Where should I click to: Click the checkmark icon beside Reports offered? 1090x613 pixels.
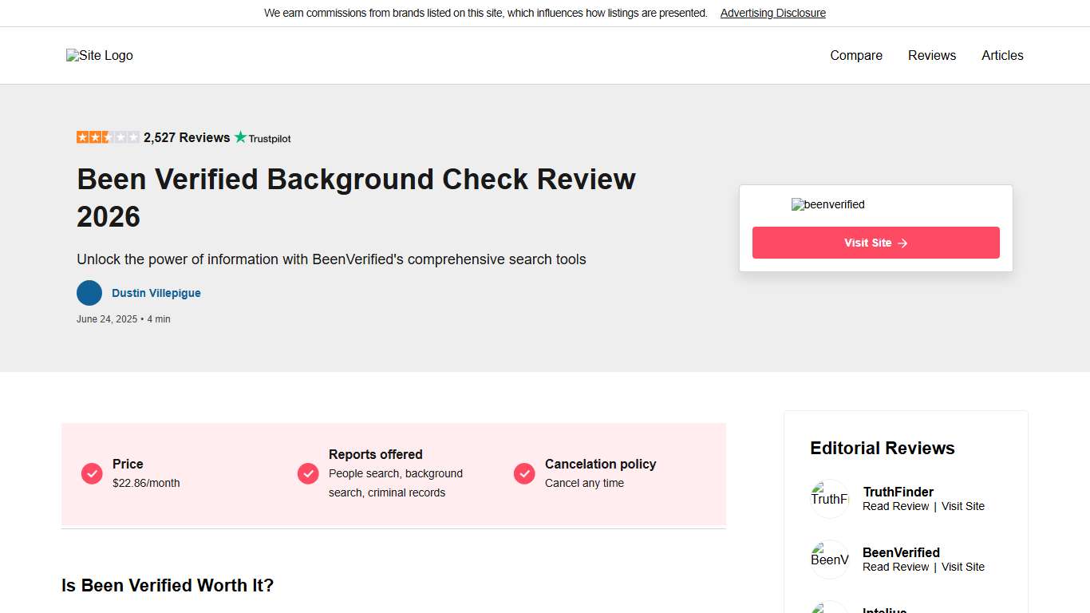pos(308,473)
